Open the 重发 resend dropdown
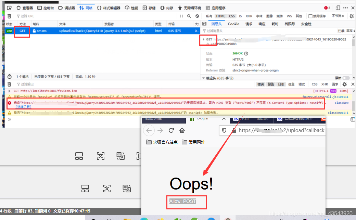This screenshot has width=356, height=220. (x=351, y=31)
